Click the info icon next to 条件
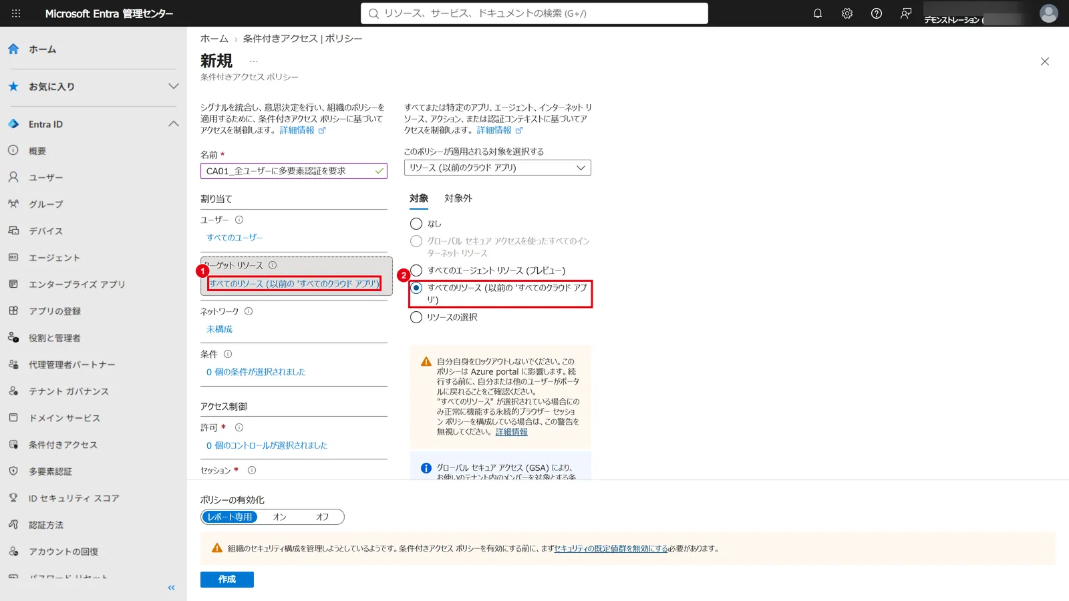 tap(228, 354)
